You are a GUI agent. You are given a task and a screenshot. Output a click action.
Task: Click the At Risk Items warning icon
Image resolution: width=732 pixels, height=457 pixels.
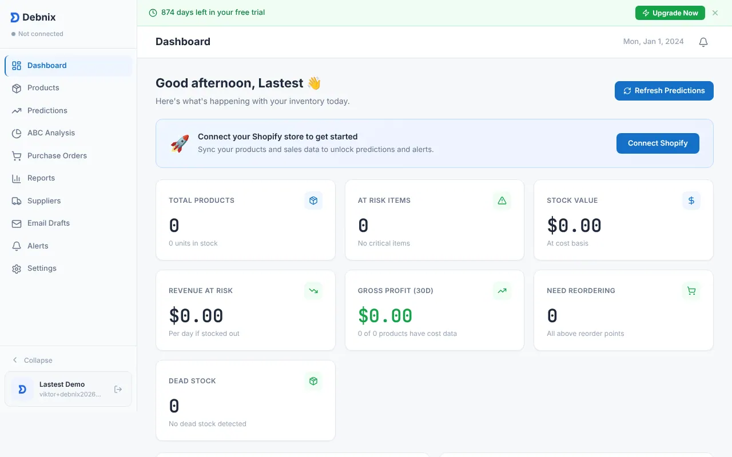[x=502, y=201]
